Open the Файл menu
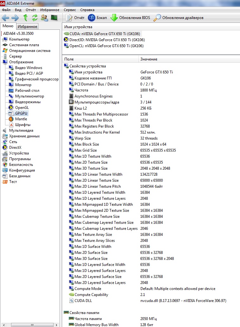The width and height of the screenshot is (240, 327). (x=6, y=10)
